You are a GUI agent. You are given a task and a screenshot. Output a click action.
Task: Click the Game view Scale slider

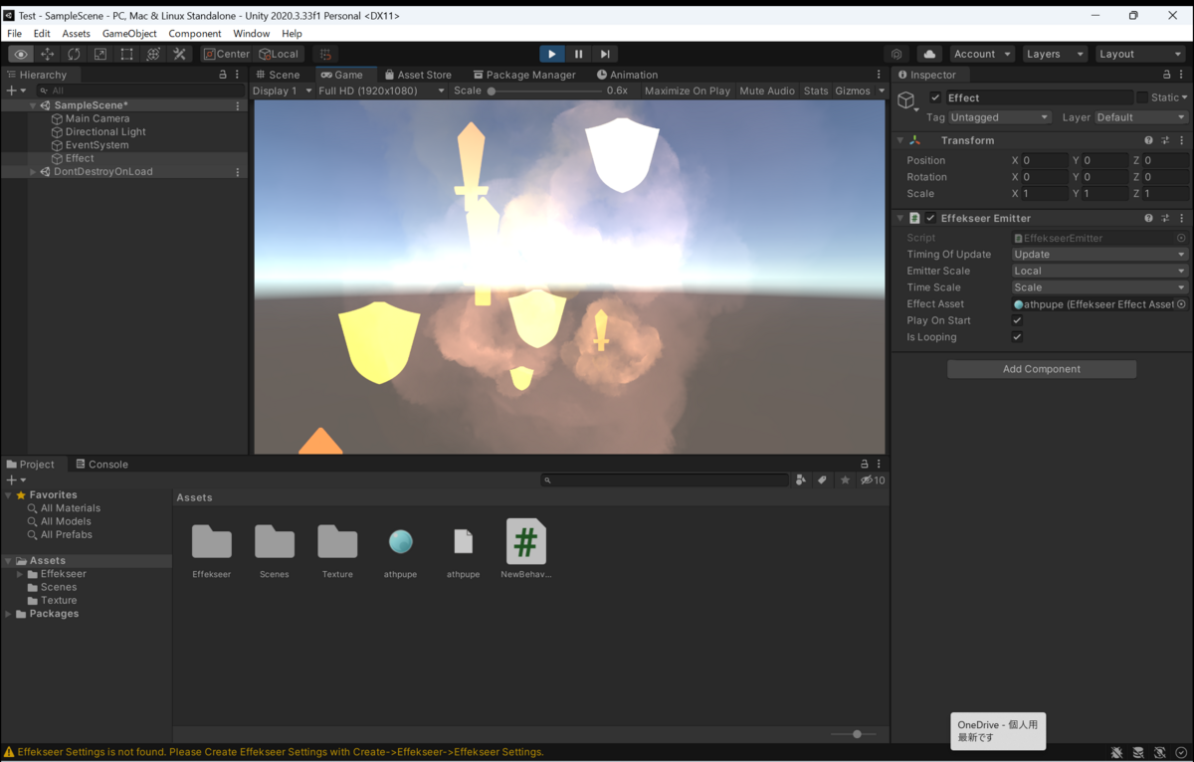[544, 91]
